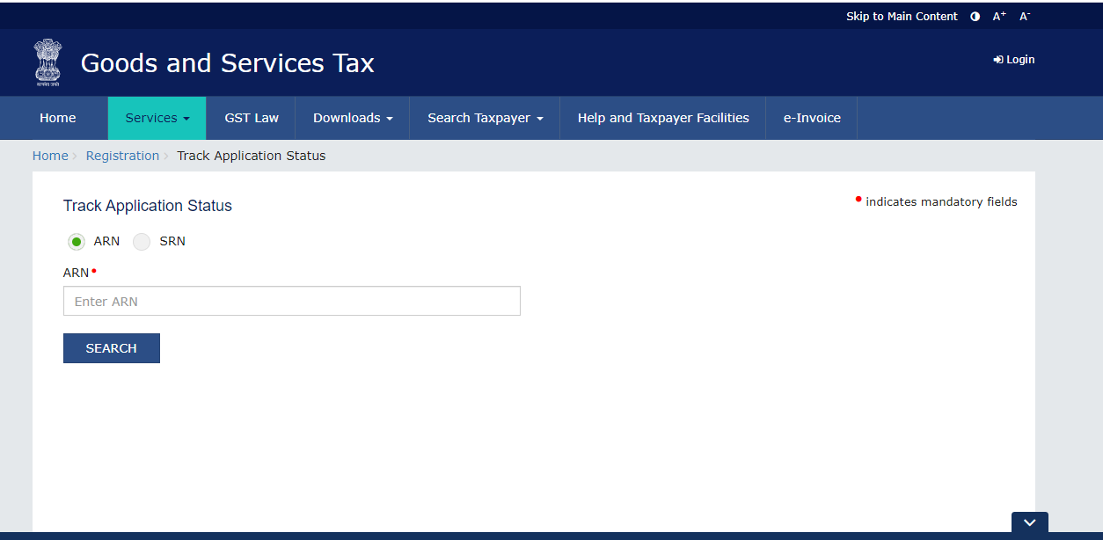Click inside the Enter ARN input field

tap(291, 301)
